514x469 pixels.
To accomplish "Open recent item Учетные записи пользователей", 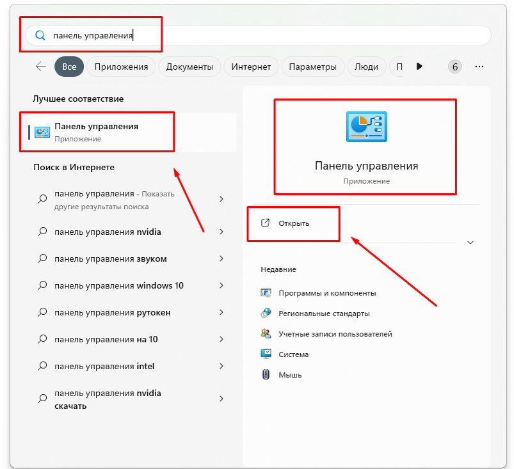I will (335, 333).
